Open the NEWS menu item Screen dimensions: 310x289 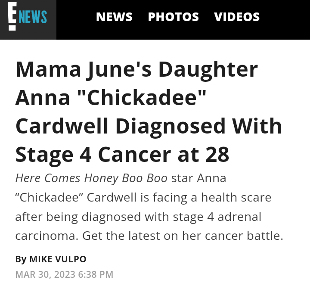pos(114,17)
